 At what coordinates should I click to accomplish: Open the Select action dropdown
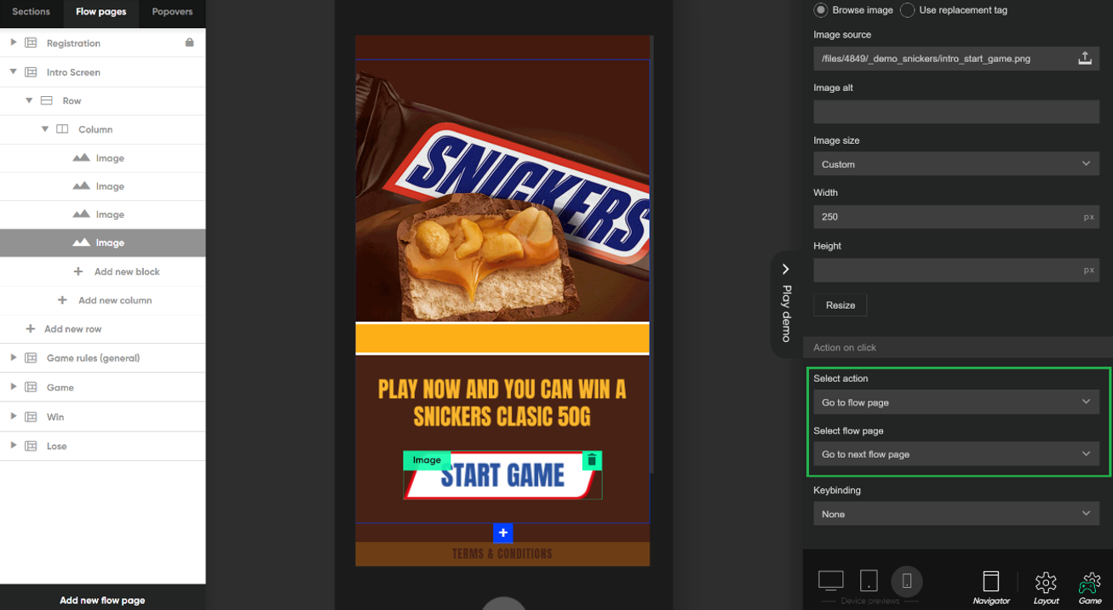click(x=956, y=402)
